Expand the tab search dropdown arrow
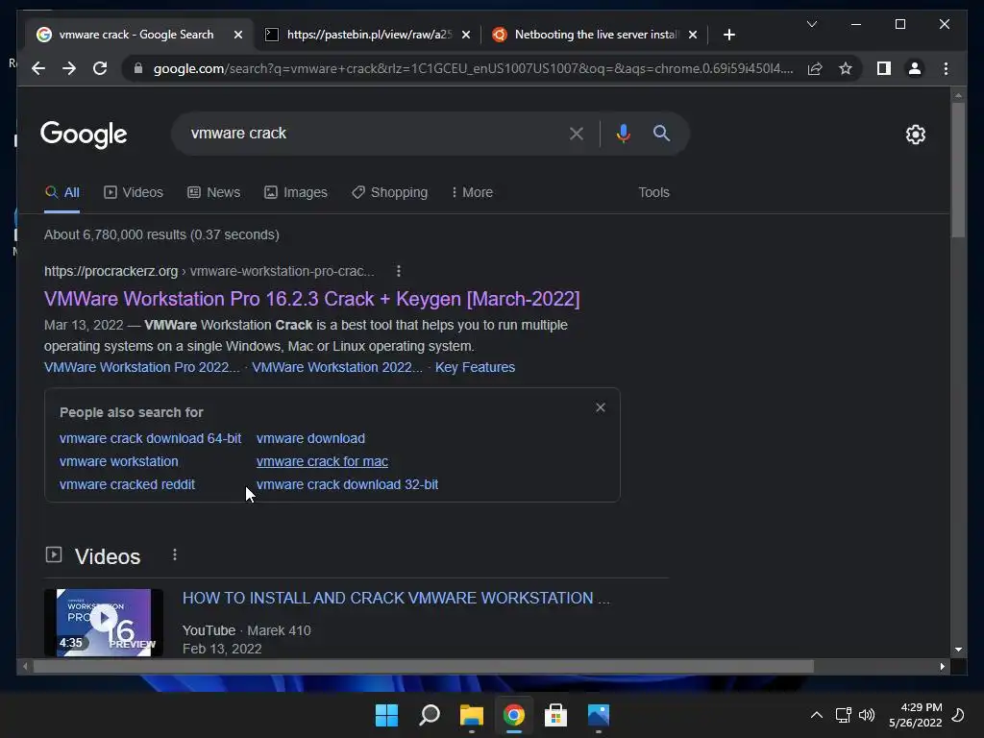 (811, 24)
